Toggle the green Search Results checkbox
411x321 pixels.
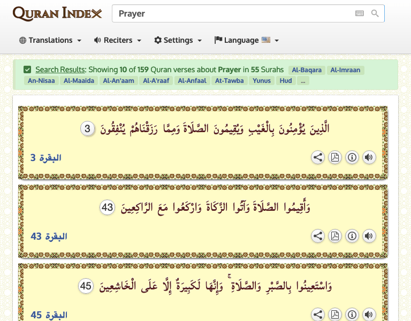(27, 70)
